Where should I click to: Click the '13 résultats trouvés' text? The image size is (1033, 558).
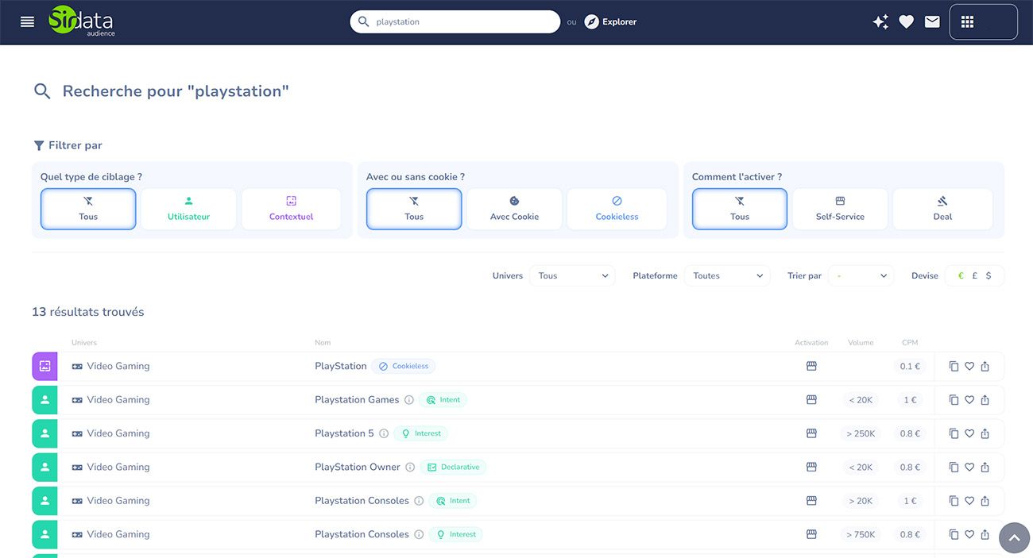88,312
